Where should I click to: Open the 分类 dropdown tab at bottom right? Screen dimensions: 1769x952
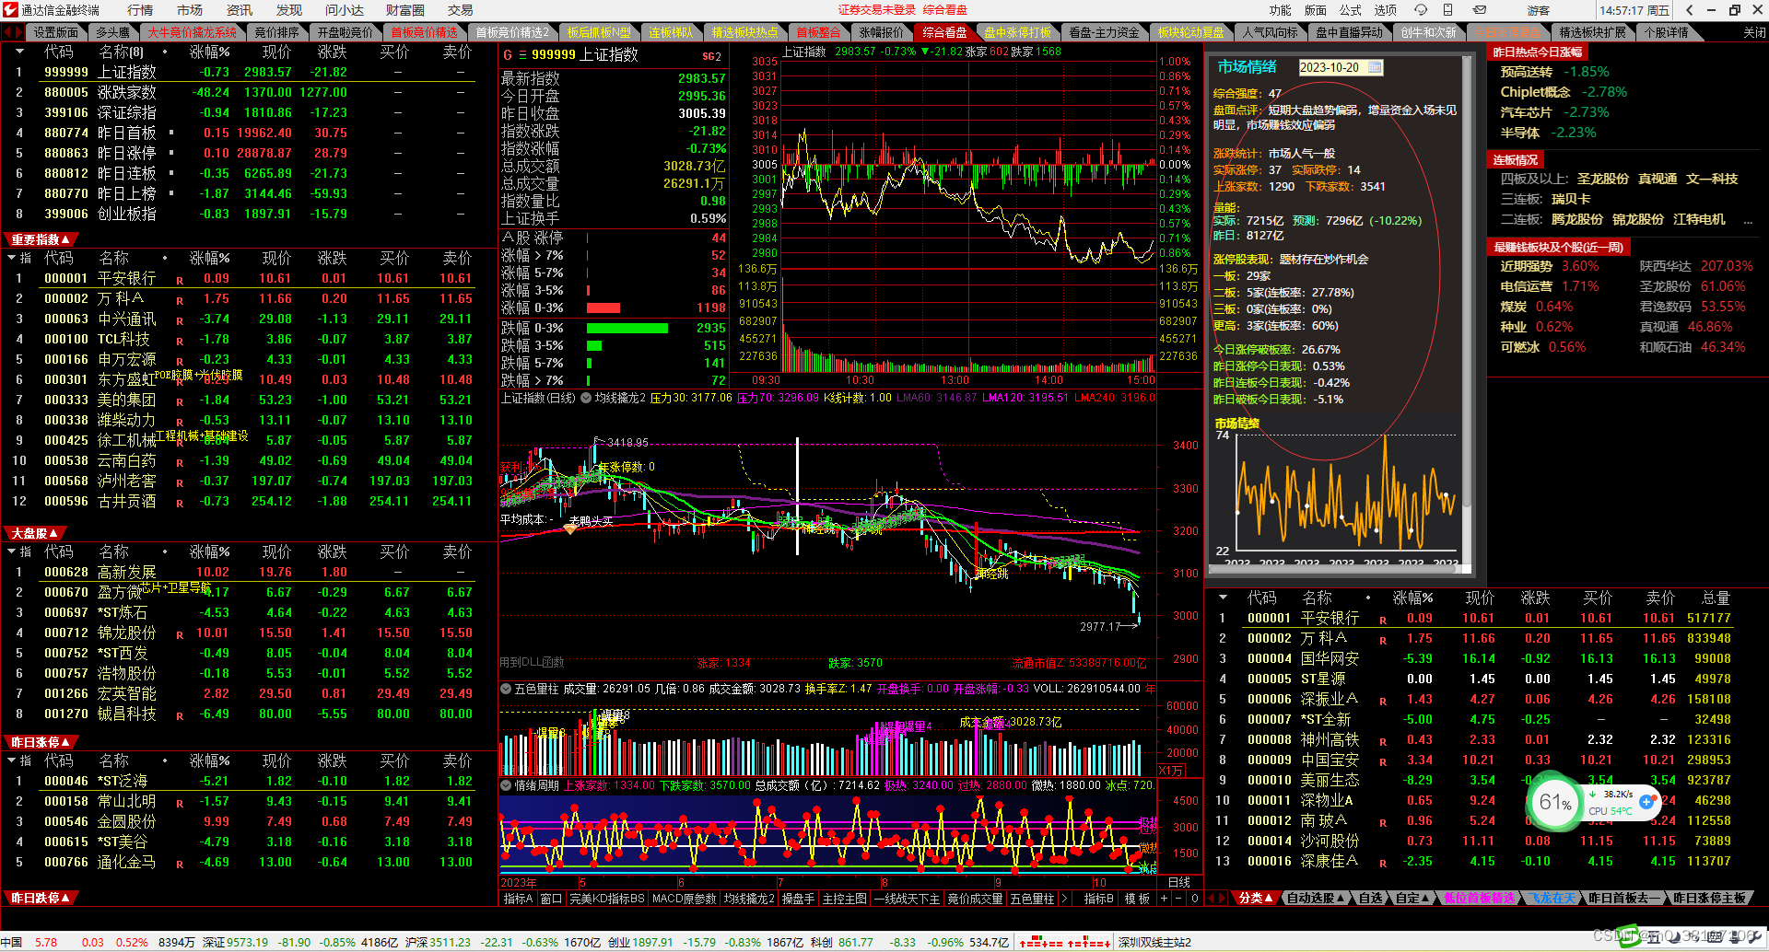pos(1256,899)
